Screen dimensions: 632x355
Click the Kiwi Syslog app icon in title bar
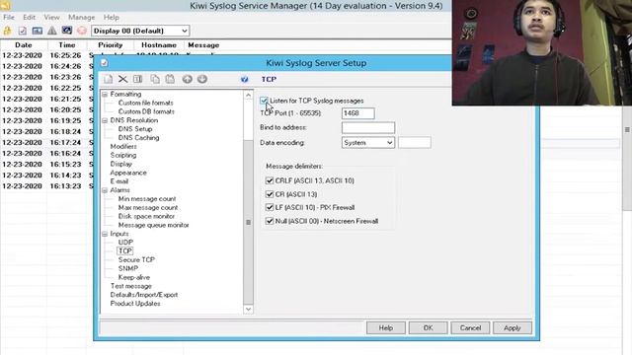(6, 5)
